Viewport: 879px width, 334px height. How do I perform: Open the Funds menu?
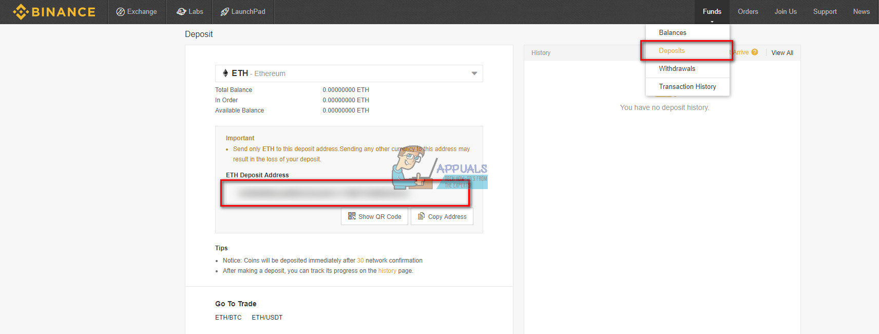[712, 12]
